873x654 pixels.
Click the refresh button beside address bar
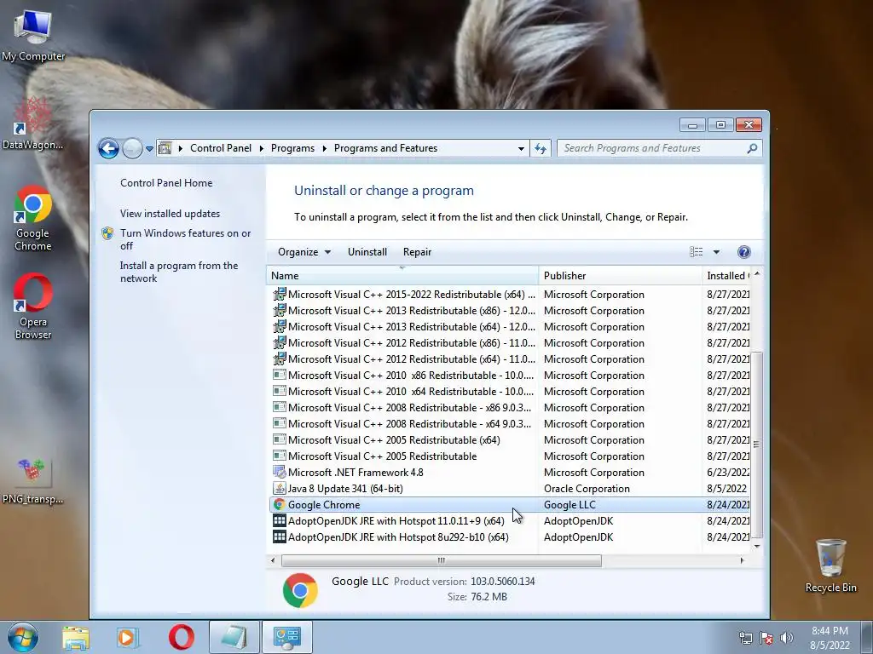pos(541,148)
